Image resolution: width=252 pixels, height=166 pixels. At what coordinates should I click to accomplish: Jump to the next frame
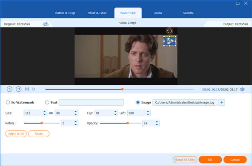point(34,89)
